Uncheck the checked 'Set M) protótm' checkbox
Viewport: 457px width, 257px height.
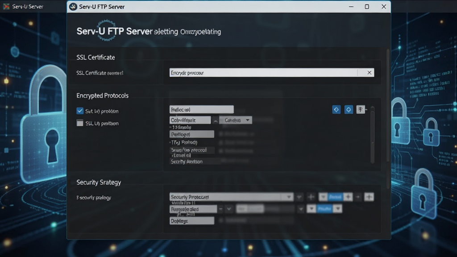[x=80, y=111]
